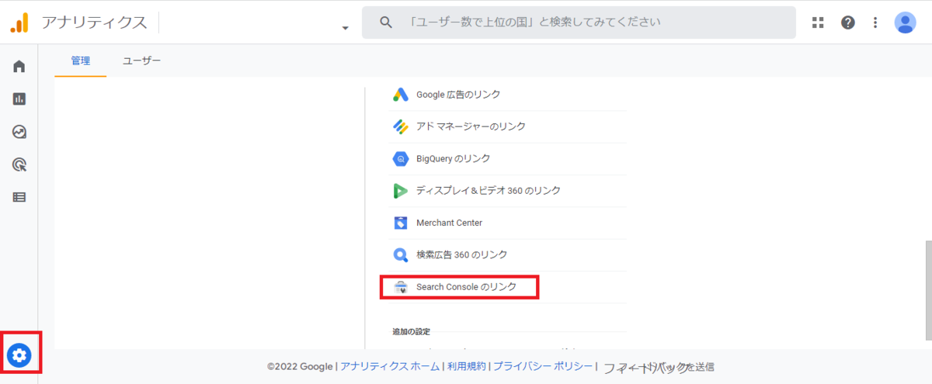This screenshot has height=384, width=932.
Task: Click the プライバシー ポリシー footer link
Action: click(x=542, y=367)
